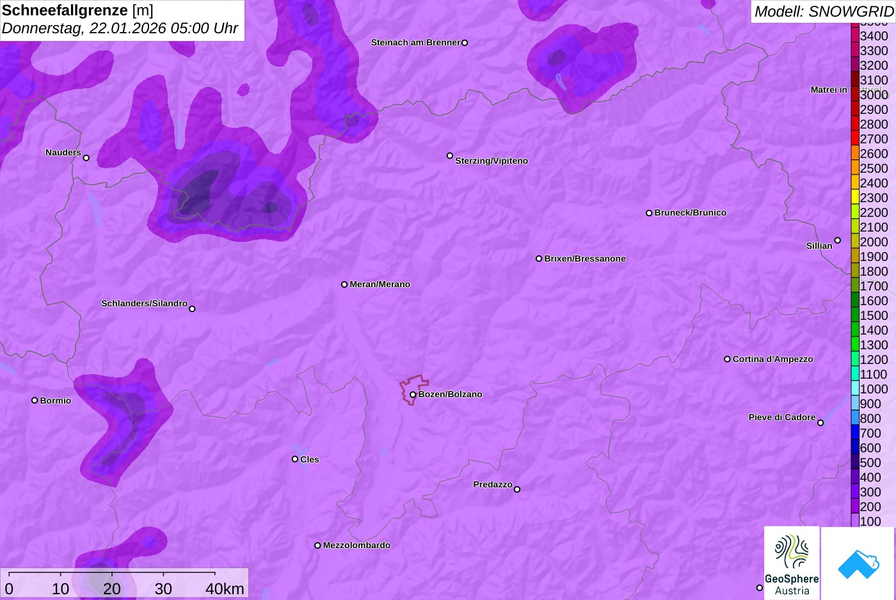Click the Cortina d'Ampezzo marker dot
Image resolution: width=896 pixels, height=600 pixels.
click(x=727, y=359)
